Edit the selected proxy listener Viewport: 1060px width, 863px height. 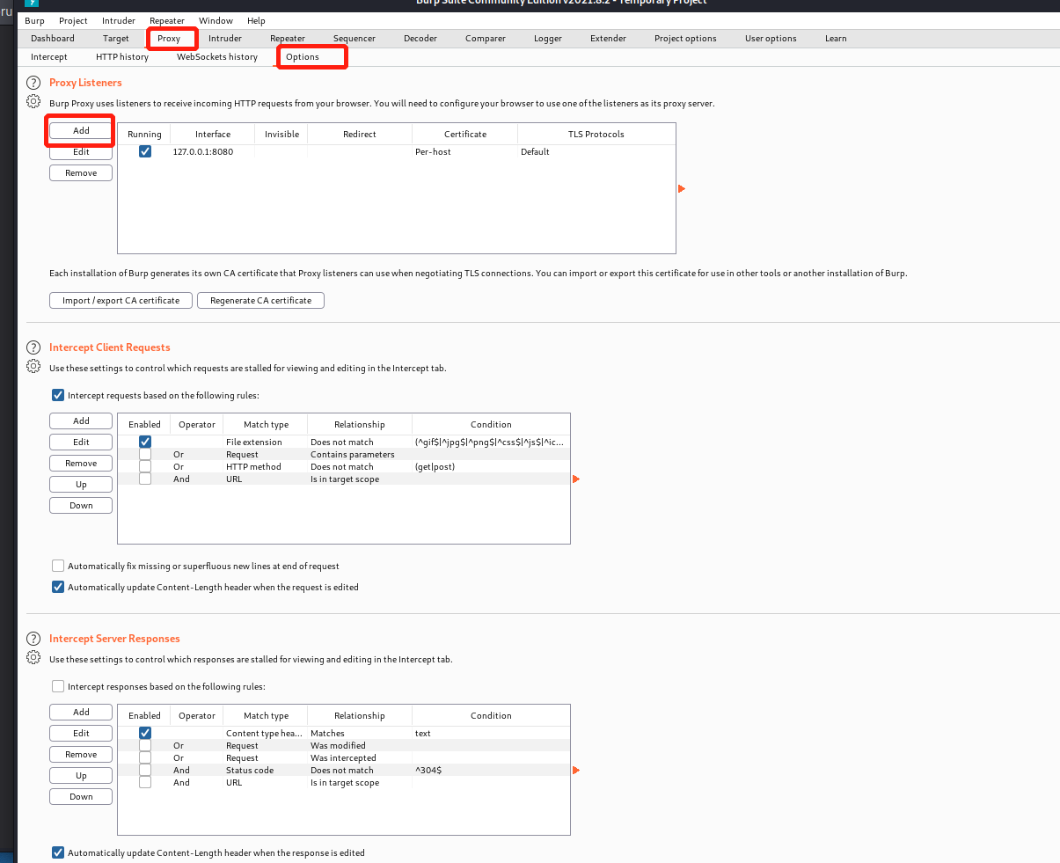81,151
